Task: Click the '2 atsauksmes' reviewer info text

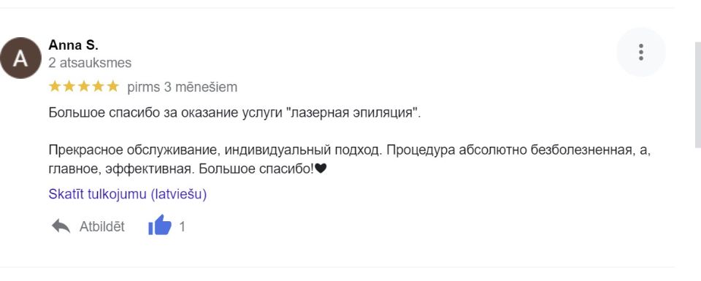Action: click(90, 63)
